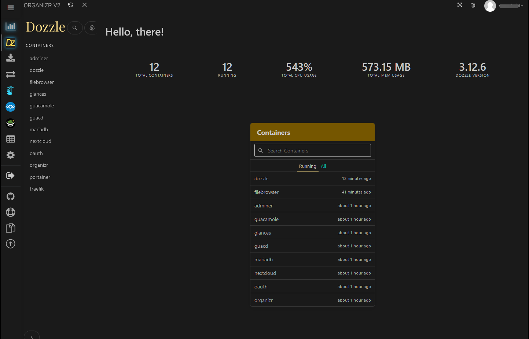Open the Nextcloud sidebar icon

[x=11, y=107]
